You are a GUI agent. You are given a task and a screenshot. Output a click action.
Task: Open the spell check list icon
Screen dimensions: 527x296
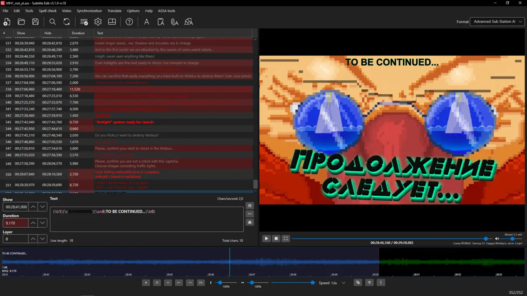(84, 22)
